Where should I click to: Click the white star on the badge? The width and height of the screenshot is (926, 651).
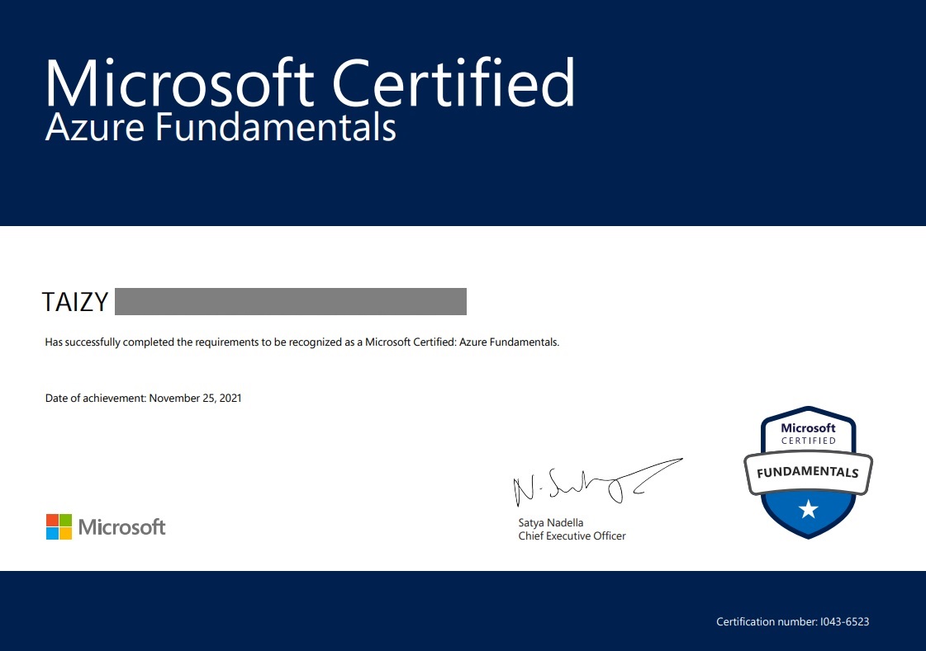pos(809,509)
